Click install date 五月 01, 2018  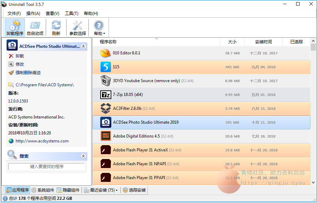[x=264, y=95]
